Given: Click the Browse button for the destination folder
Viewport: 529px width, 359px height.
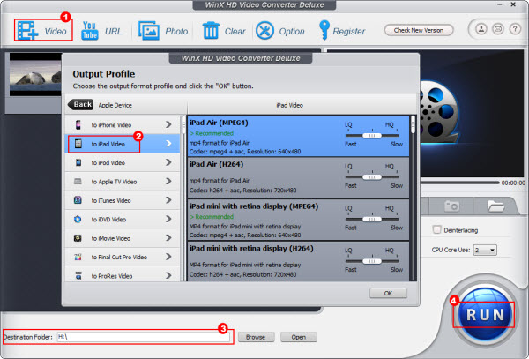Looking at the screenshot, I should [x=255, y=337].
